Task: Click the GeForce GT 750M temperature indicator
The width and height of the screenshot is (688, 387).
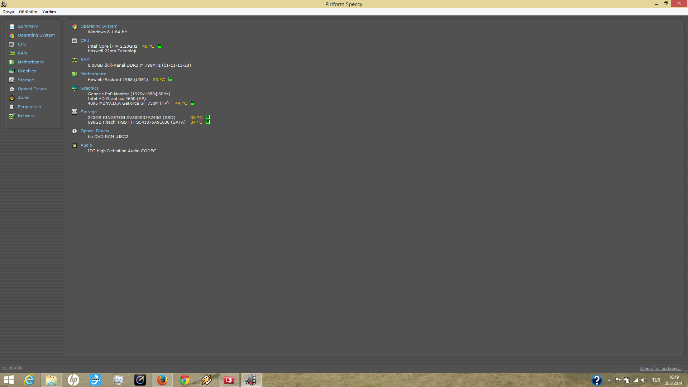Action: 192,103
